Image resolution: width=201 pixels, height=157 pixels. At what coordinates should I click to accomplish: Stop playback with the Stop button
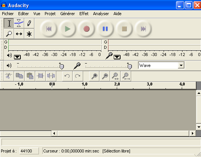pos(124,29)
